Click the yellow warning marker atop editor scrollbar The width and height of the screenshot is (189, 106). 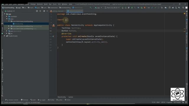point(184,14)
